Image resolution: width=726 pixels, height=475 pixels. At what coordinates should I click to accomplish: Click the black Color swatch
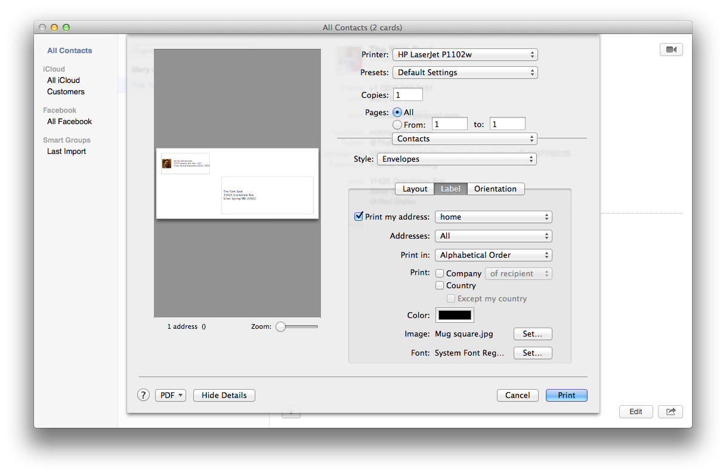pos(456,315)
